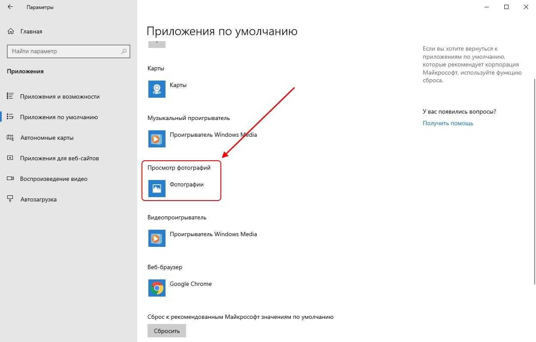Click the Главная home icon
536x342 pixels.
pyautogui.click(x=11, y=31)
